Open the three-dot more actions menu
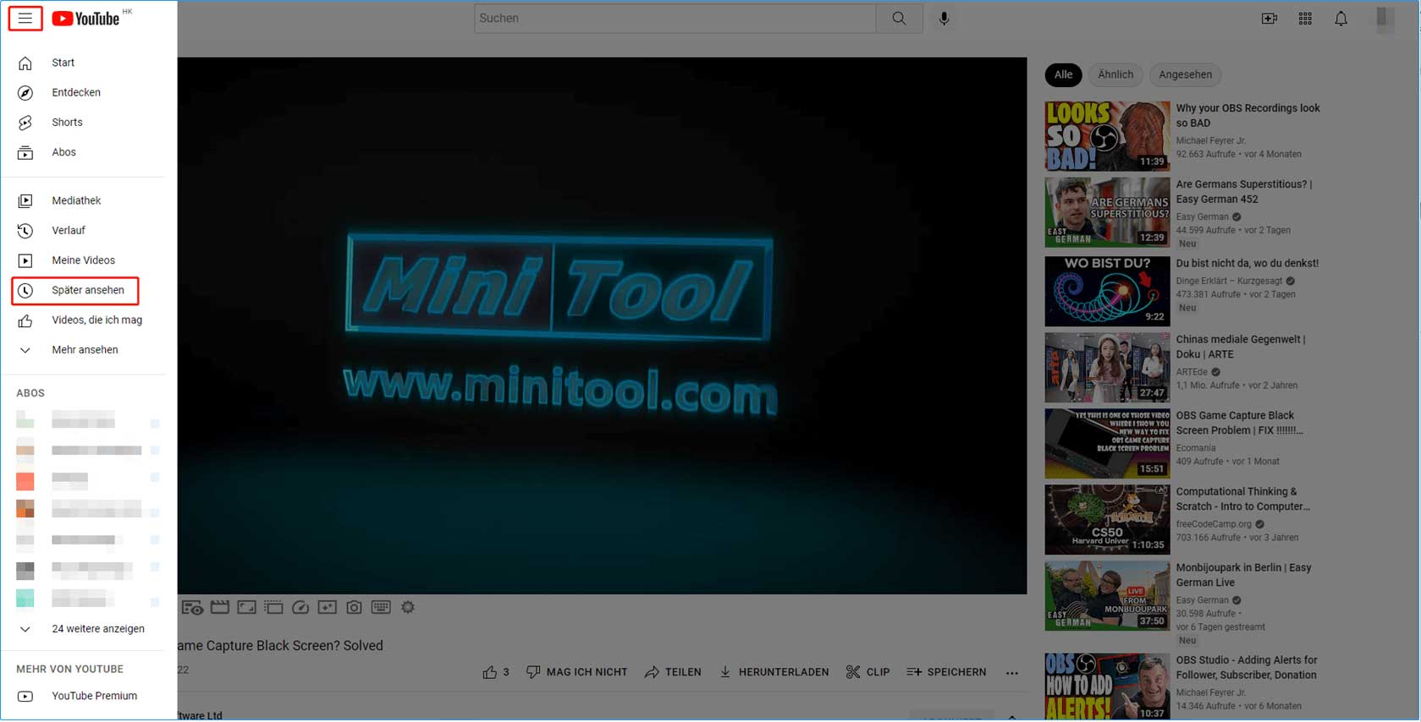Image resolution: width=1421 pixels, height=722 pixels. pyautogui.click(x=1012, y=673)
